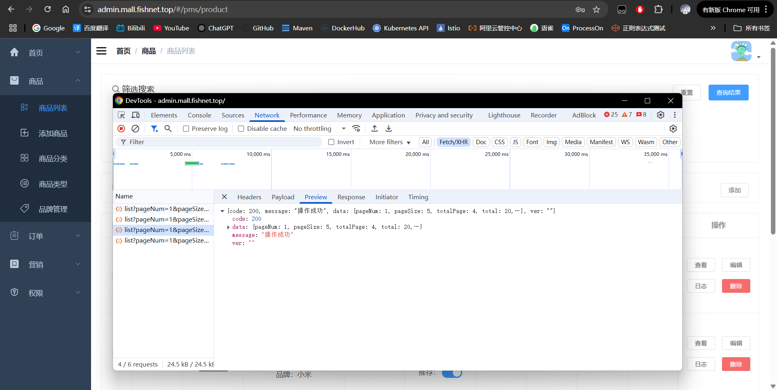Toggle the Img request type filter
Image resolution: width=777 pixels, height=390 pixels.
tap(552, 142)
